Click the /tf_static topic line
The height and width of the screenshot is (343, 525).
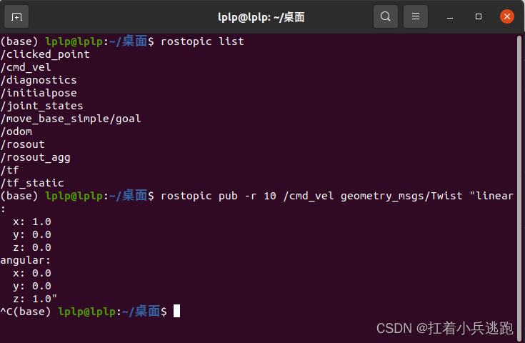click(32, 183)
